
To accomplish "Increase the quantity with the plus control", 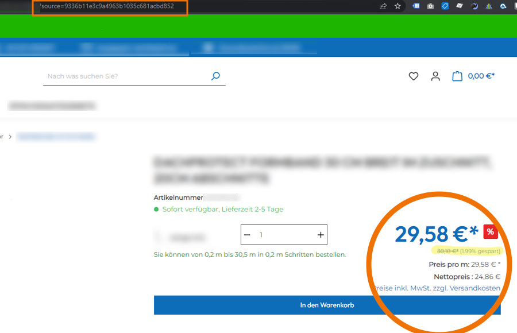I will pyautogui.click(x=320, y=234).
